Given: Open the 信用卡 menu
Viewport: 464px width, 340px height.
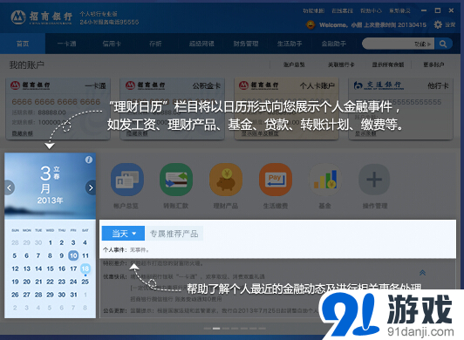Looking at the screenshot, I should tap(112, 44).
